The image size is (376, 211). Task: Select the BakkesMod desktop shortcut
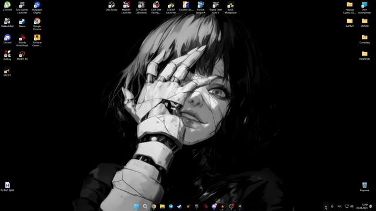pyautogui.click(x=7, y=23)
